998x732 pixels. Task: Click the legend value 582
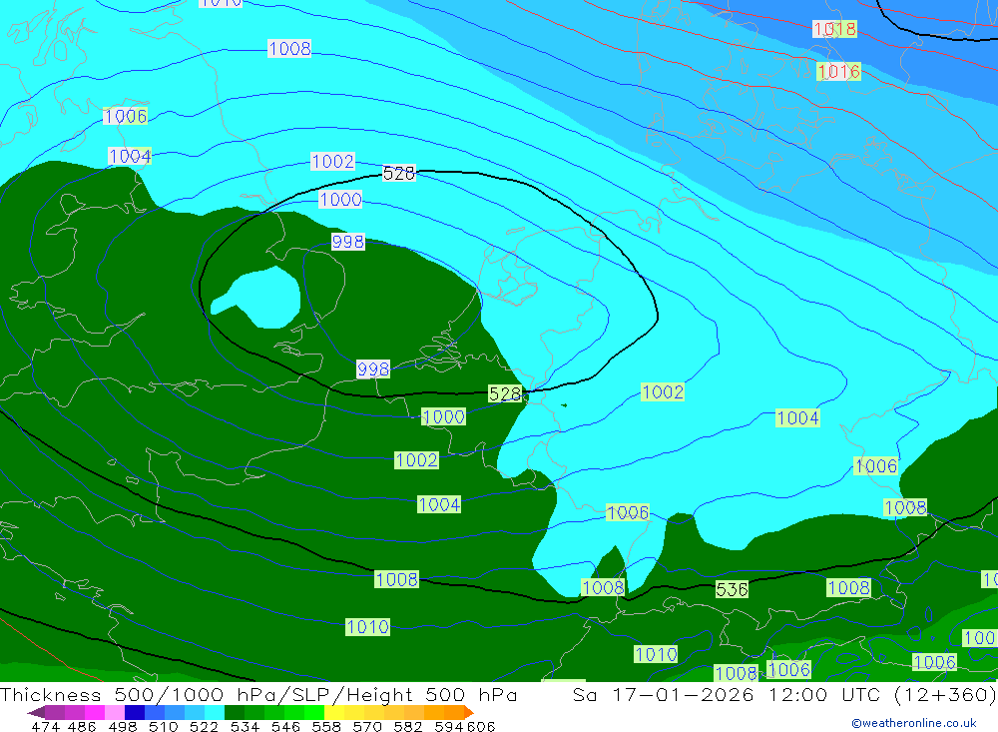pos(408,726)
